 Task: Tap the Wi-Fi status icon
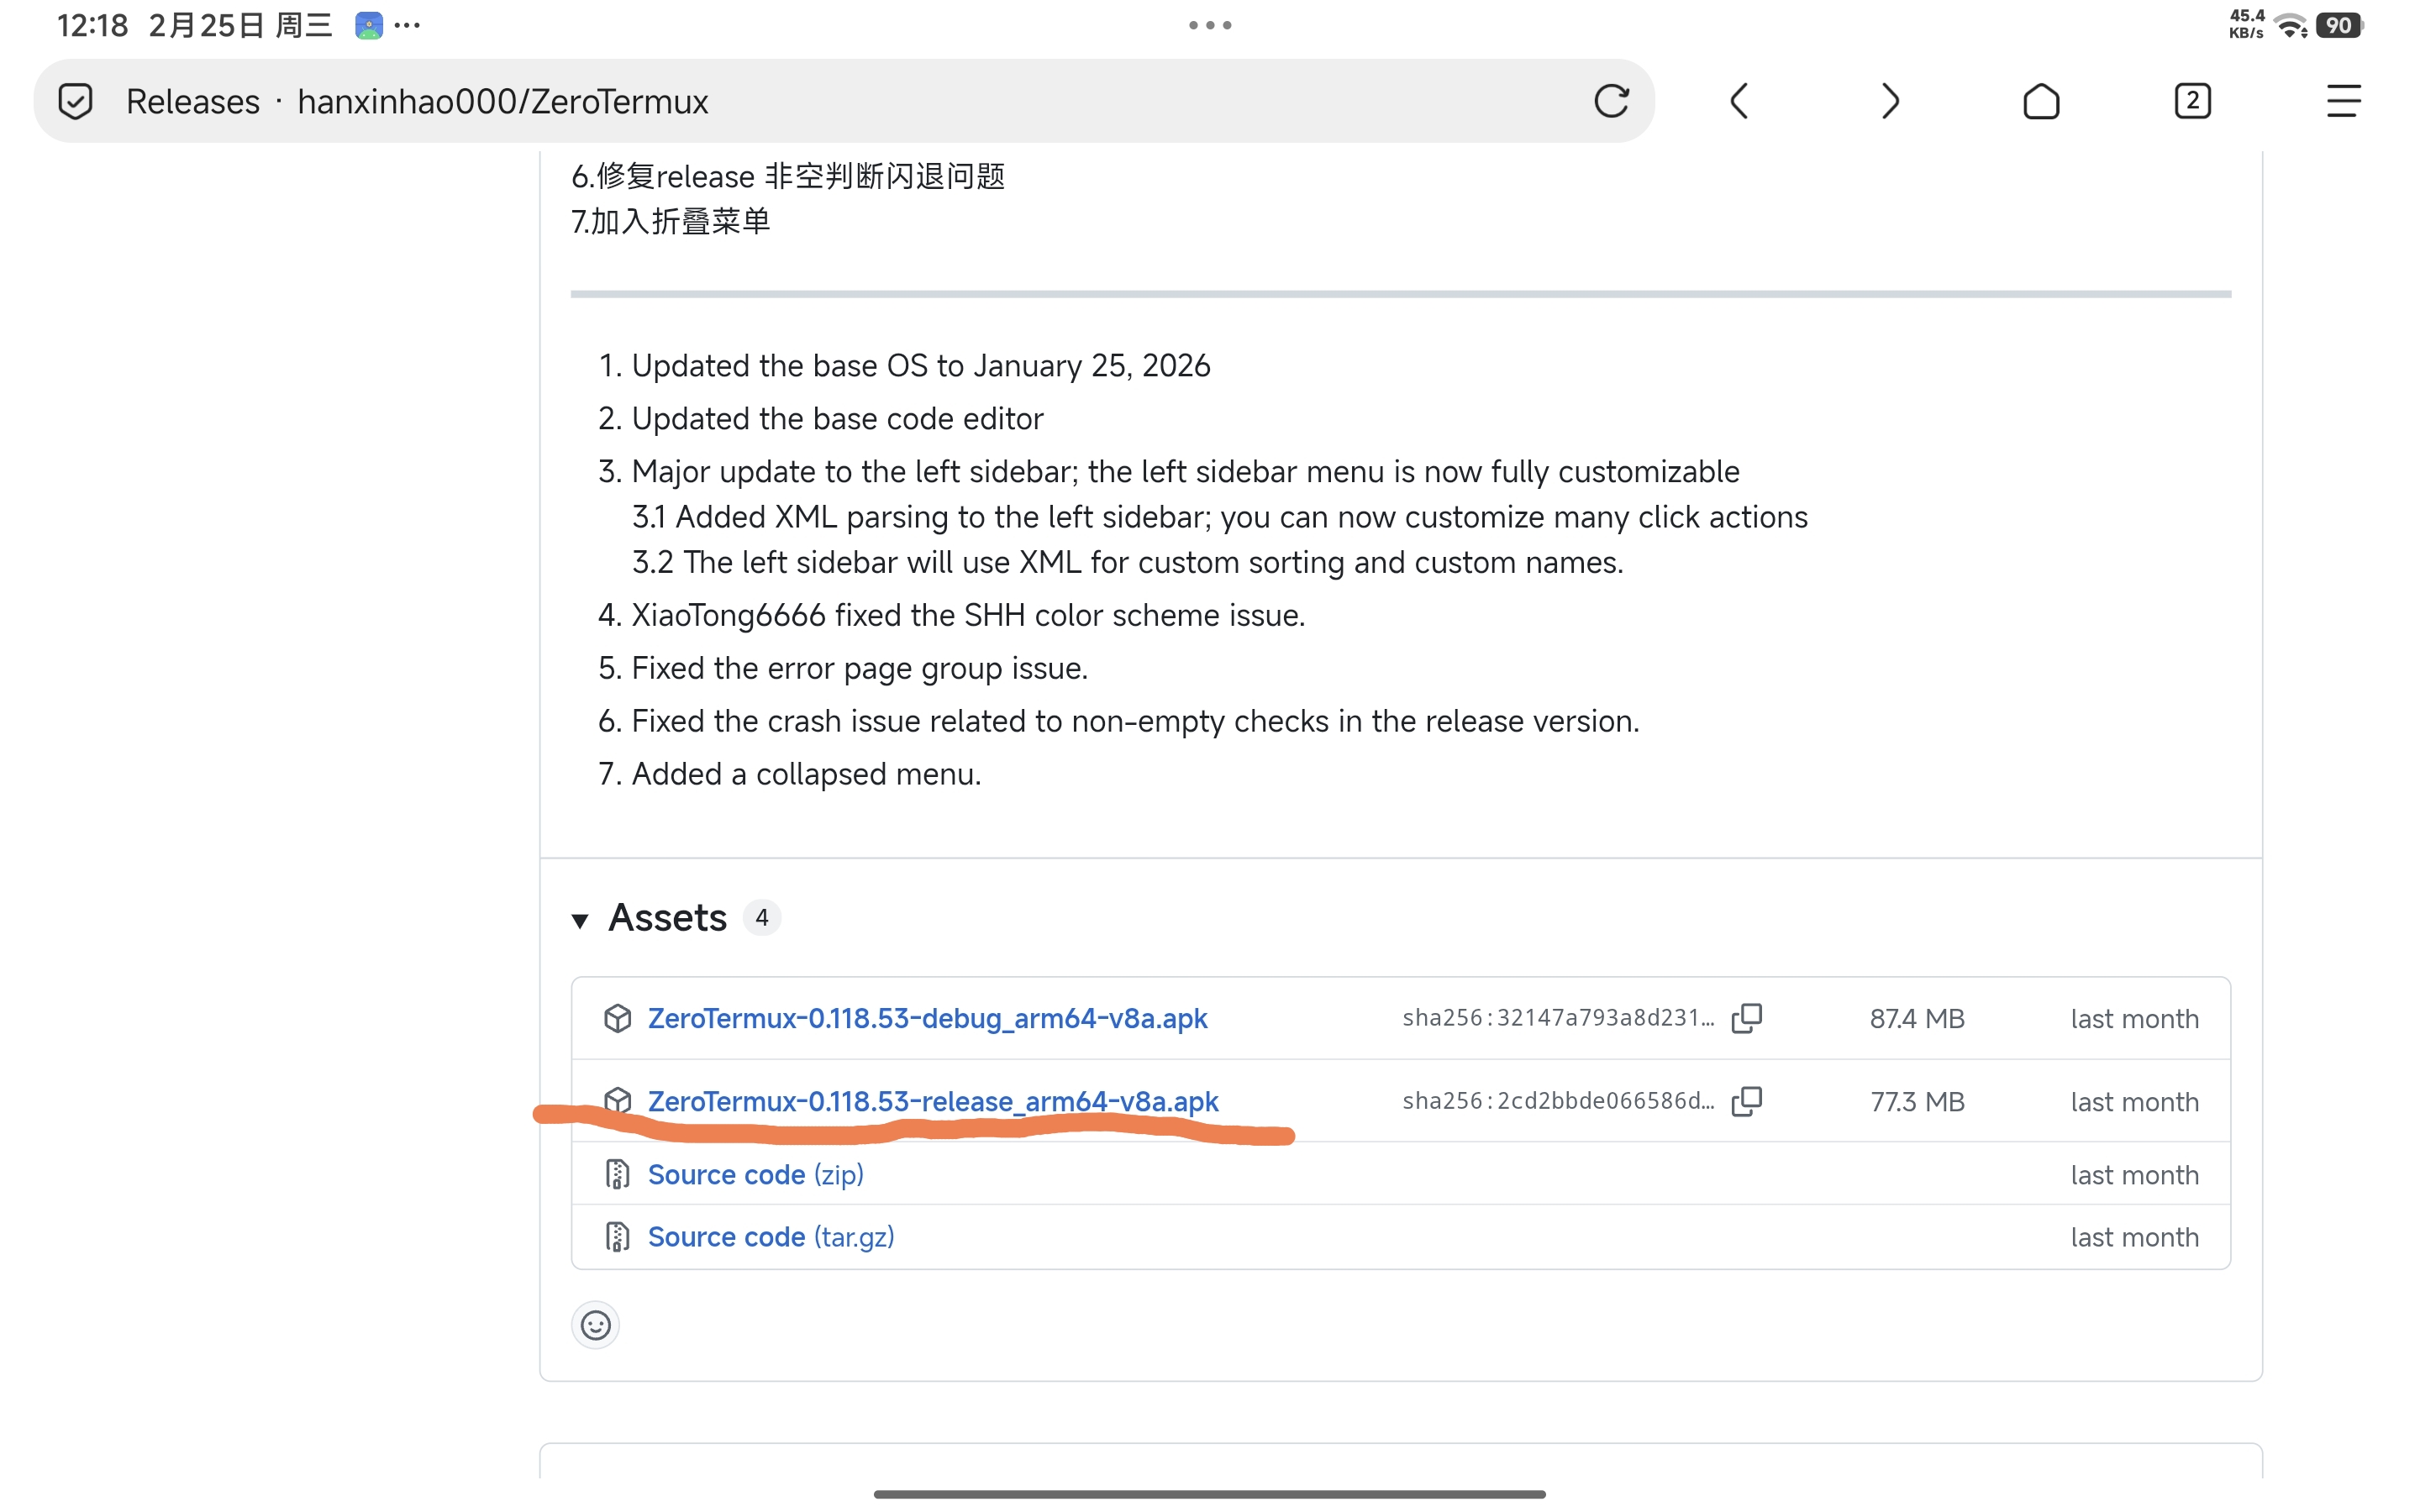pyautogui.click(x=2290, y=25)
